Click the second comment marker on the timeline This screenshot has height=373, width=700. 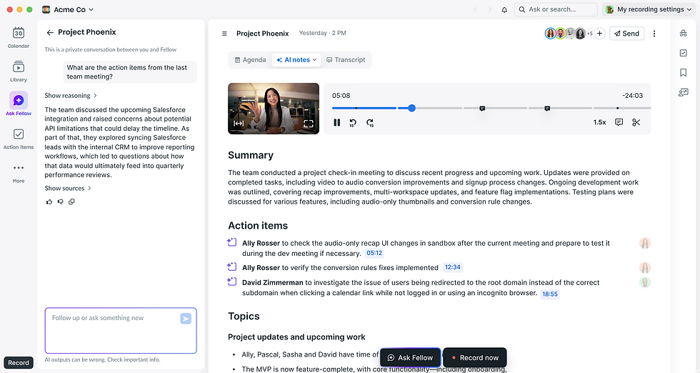coord(547,109)
